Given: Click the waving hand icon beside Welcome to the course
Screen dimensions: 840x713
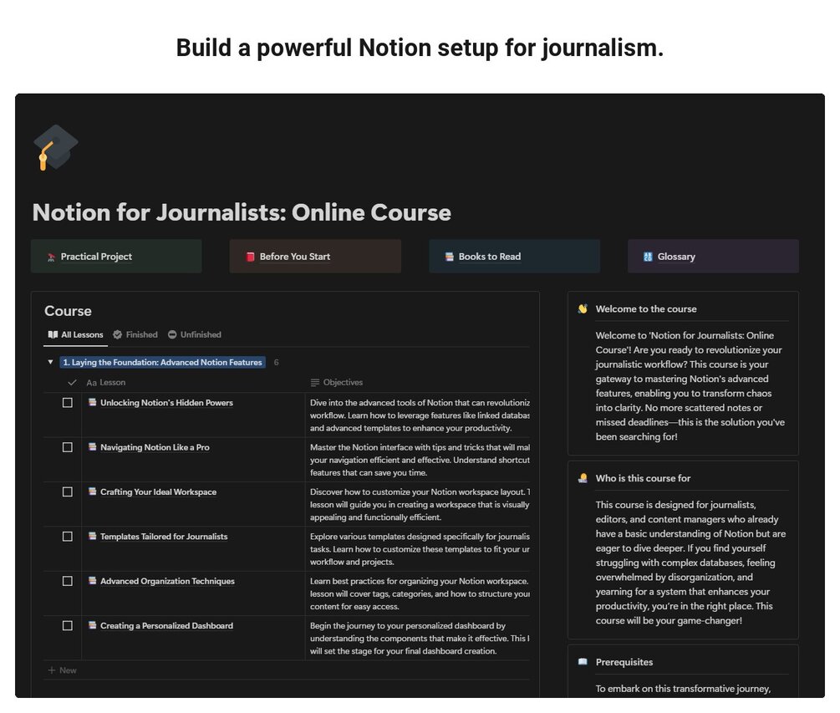Looking at the screenshot, I should (583, 309).
